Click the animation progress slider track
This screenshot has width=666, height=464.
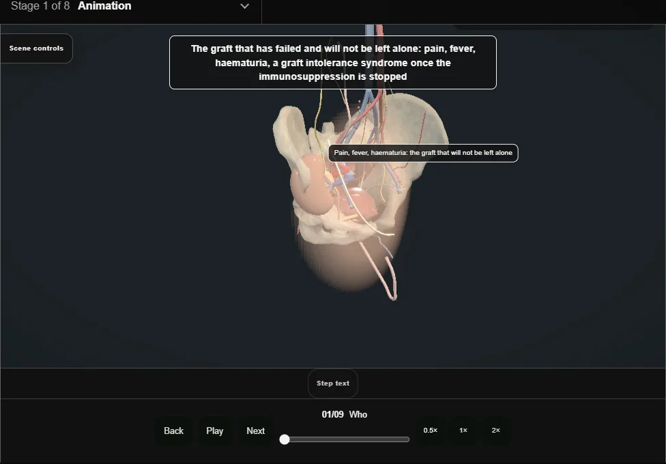[345, 439]
